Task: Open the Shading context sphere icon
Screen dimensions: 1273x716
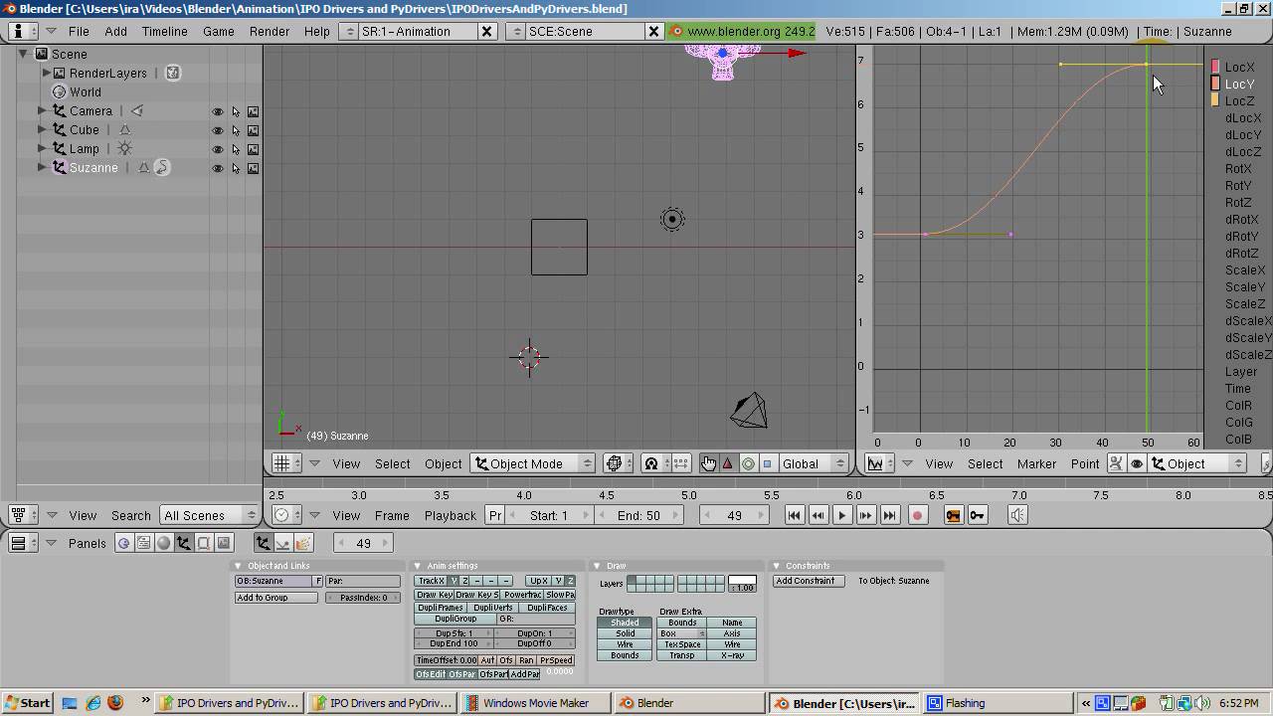Action: (163, 543)
